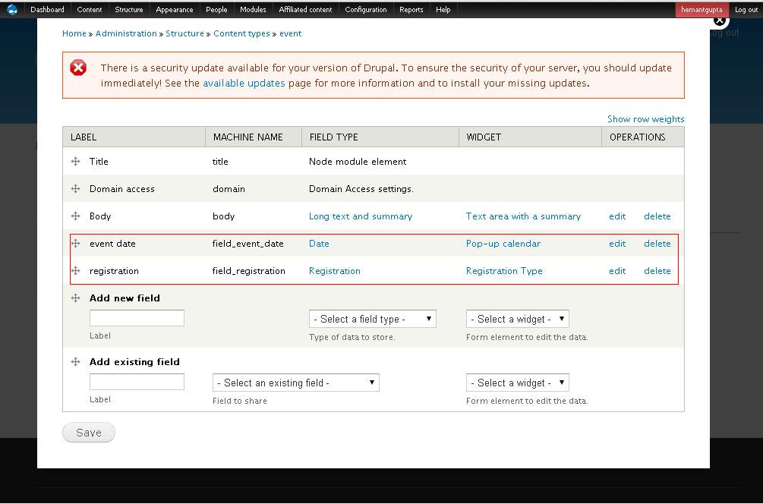Viewport: 763px width, 504px height.
Task: Click the drag handle beside Title row
Action: (75, 162)
